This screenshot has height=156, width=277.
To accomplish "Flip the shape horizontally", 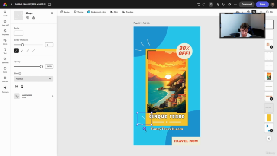I will pyautogui.click(x=16, y=86).
